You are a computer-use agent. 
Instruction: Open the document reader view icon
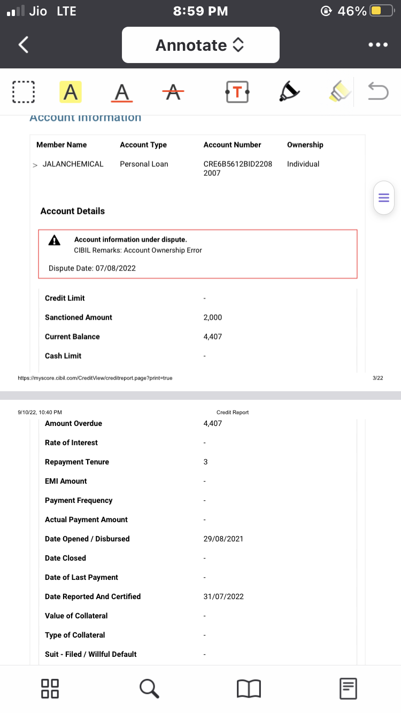click(348, 688)
